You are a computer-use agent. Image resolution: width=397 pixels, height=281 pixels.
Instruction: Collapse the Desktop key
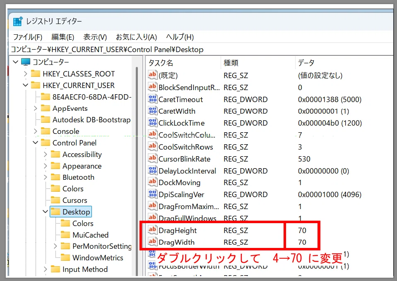[x=45, y=212]
